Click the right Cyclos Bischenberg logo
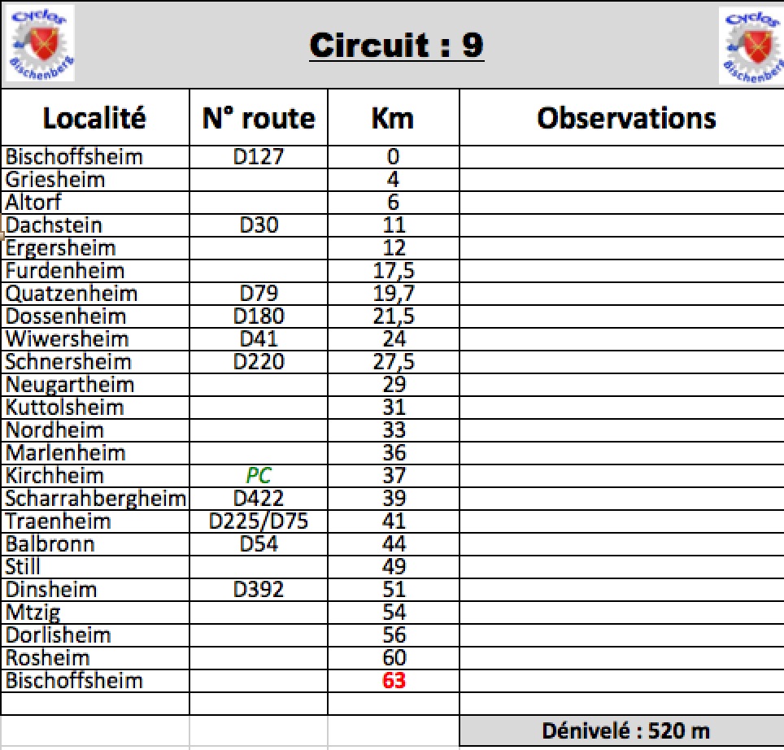 pos(751,46)
